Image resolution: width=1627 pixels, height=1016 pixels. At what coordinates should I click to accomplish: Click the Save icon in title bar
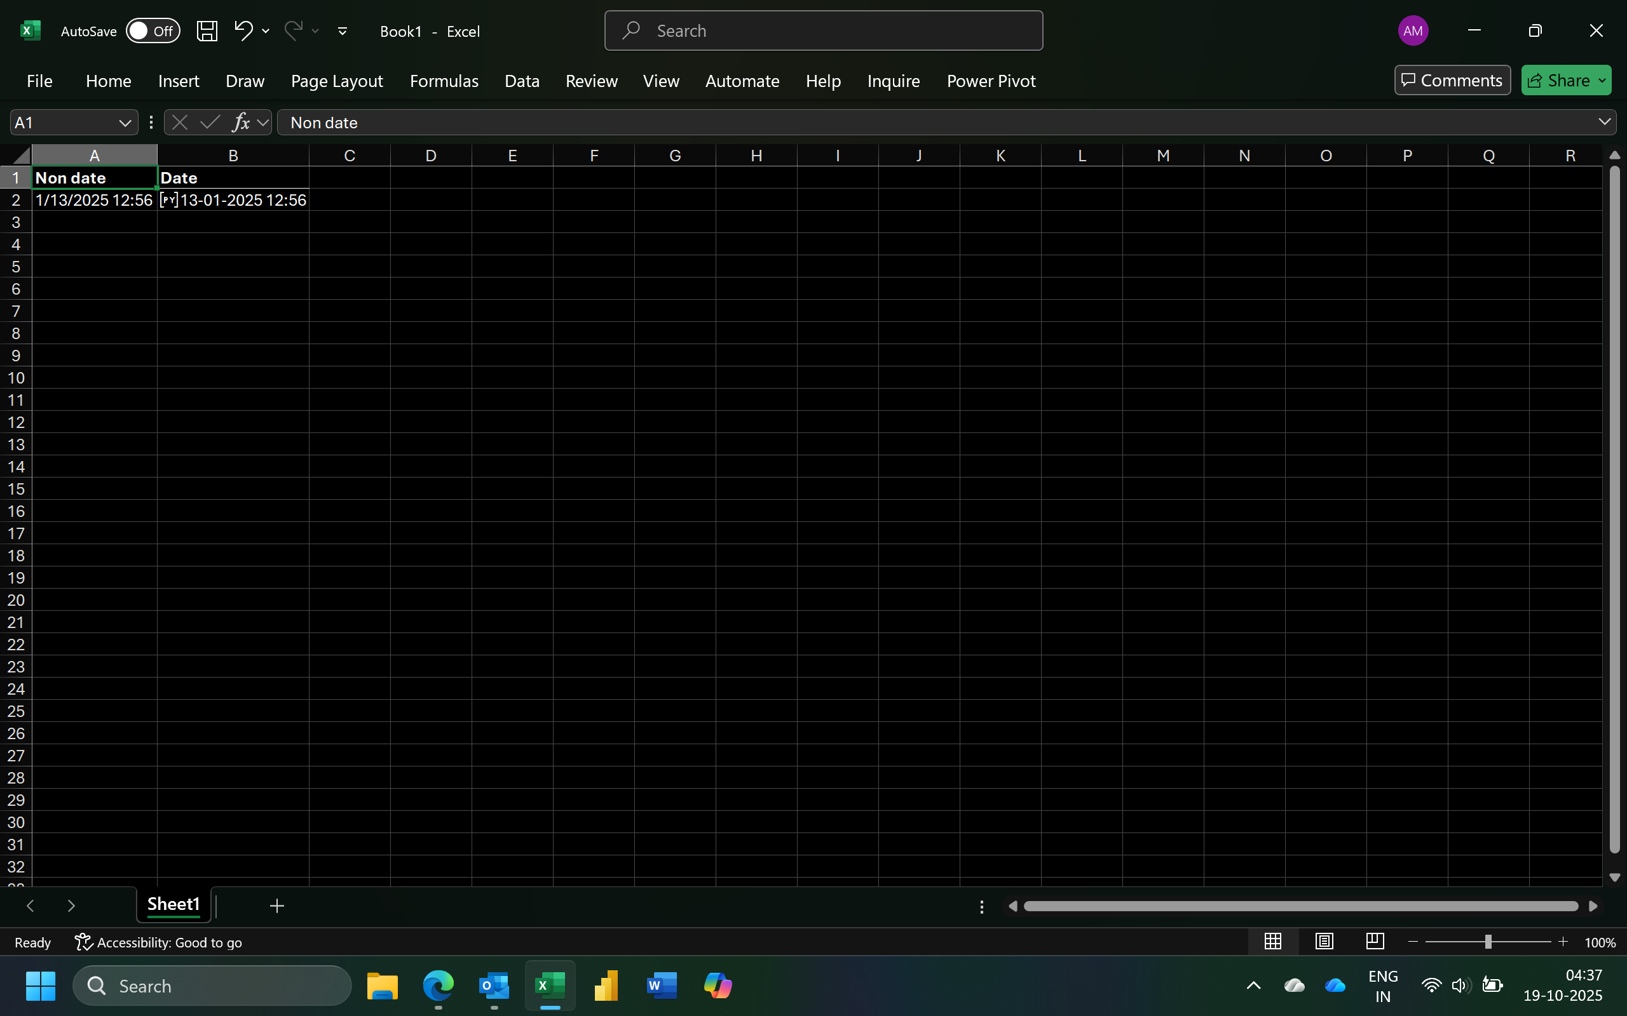coord(207,31)
